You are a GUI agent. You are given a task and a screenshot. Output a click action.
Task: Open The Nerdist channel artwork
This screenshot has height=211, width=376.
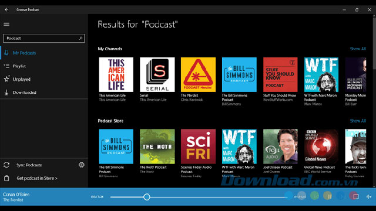198,74
